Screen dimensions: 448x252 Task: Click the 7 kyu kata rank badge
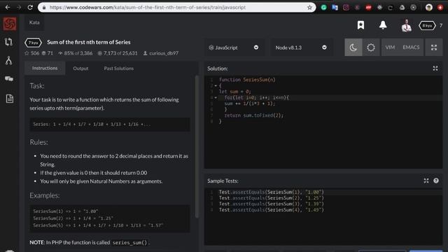pyautogui.click(x=33, y=43)
